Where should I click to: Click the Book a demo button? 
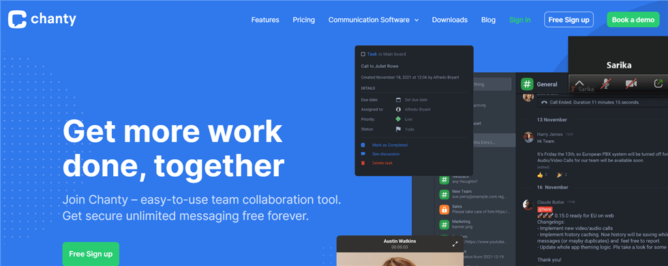[x=633, y=20]
